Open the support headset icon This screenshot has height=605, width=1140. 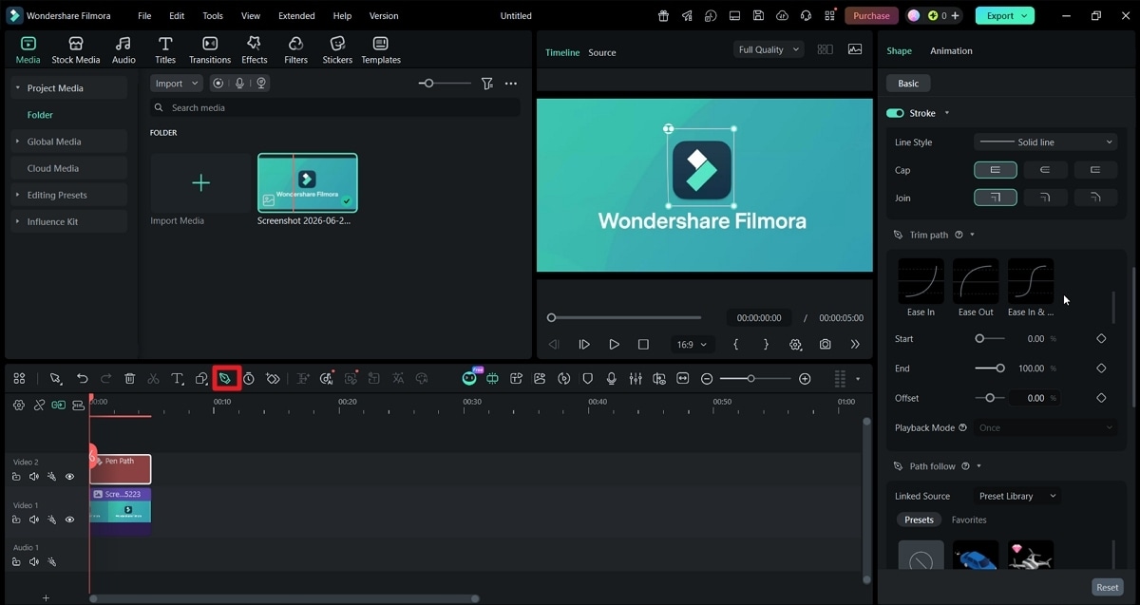tap(806, 16)
